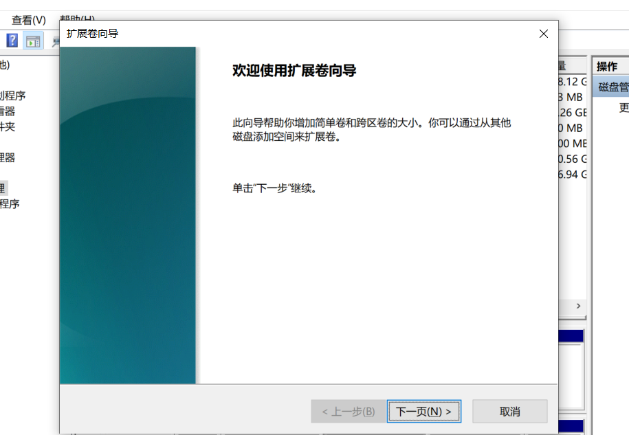
Task: Select the 磁盘管 entry in the actions pane
Action: 611,86
